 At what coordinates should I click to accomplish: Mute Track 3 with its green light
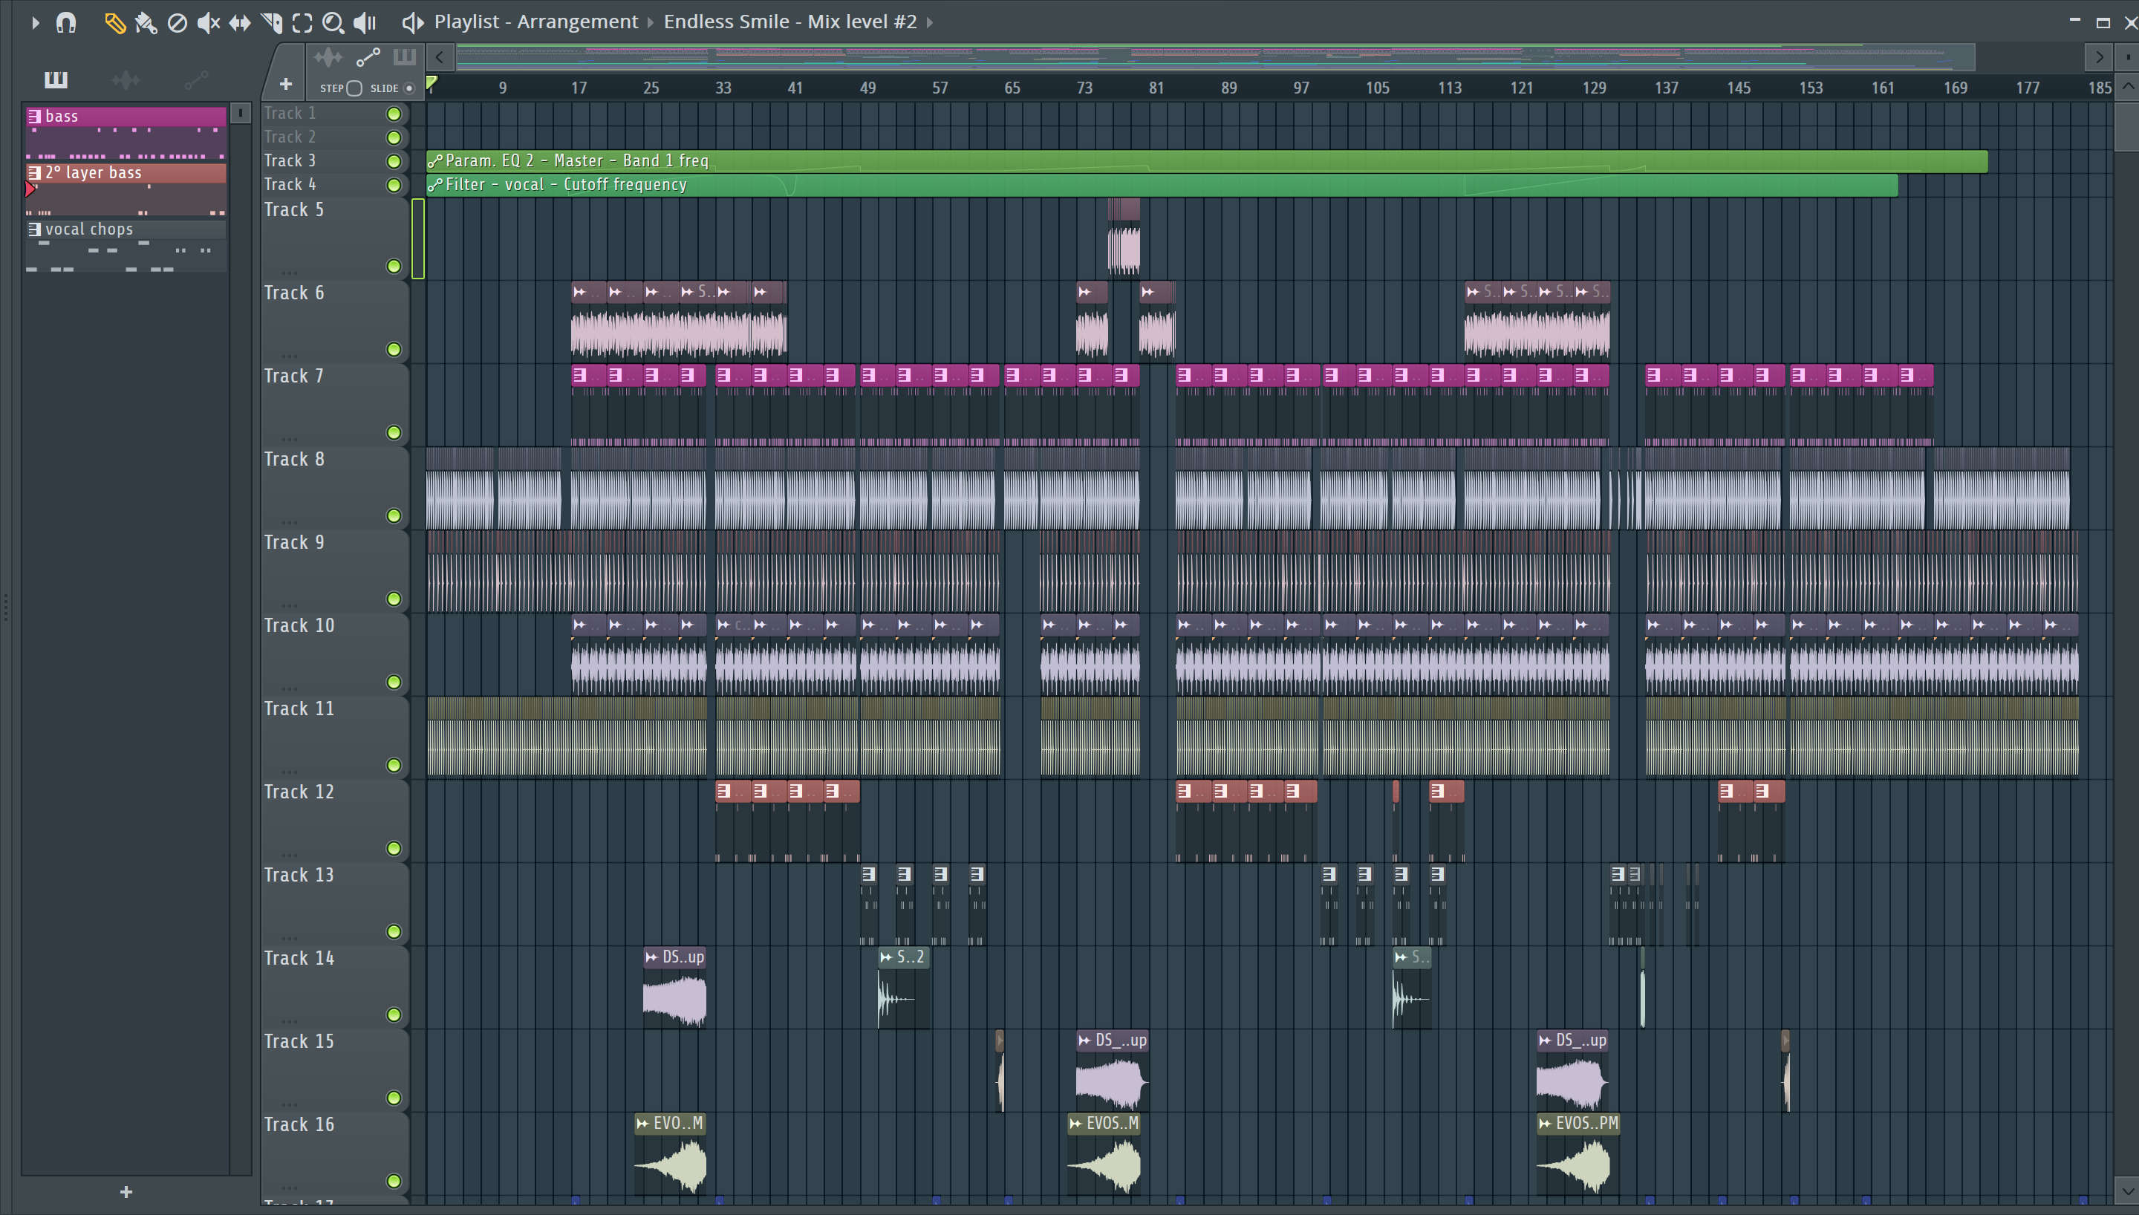394,161
